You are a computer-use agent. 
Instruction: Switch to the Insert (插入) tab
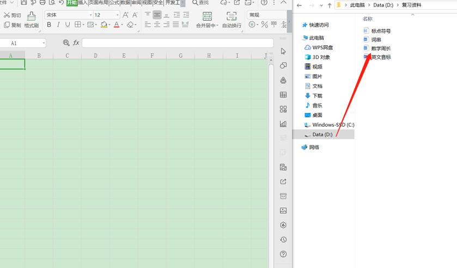click(x=83, y=3)
